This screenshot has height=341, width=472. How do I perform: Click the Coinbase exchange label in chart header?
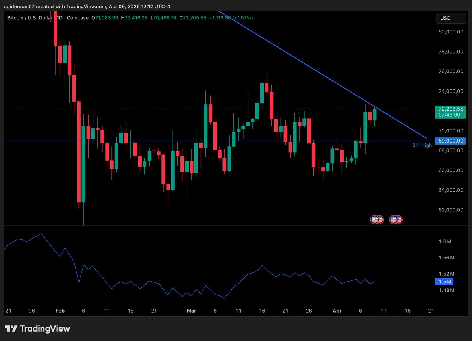click(77, 18)
